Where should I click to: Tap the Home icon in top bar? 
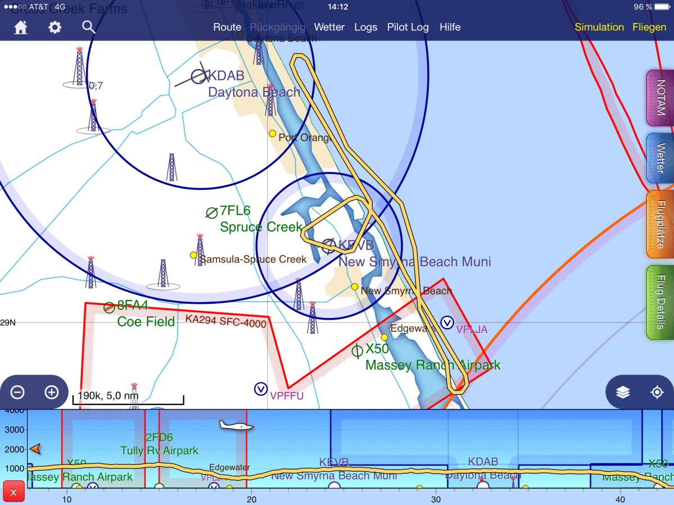click(21, 28)
